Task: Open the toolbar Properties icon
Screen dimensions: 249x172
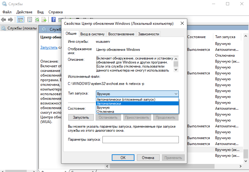Action: click(x=29, y=20)
